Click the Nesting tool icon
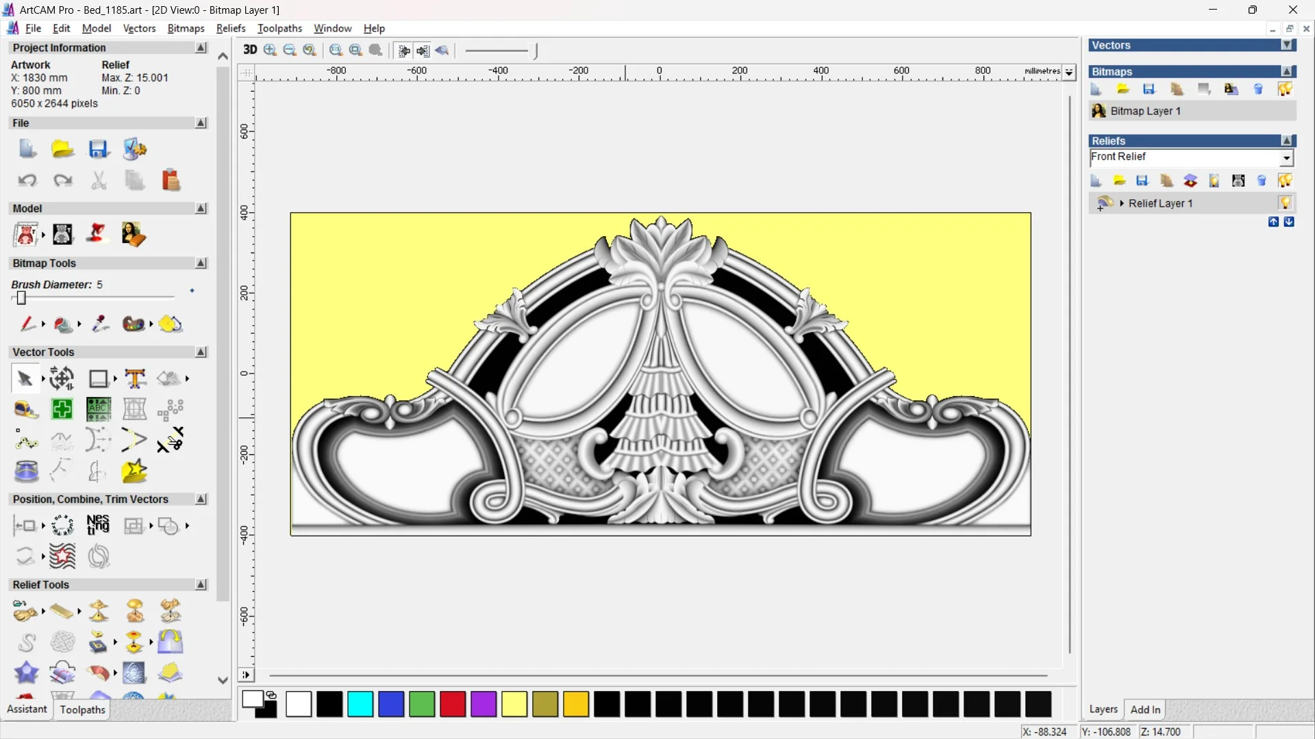Screen dimensions: 1315x739 [98, 526]
